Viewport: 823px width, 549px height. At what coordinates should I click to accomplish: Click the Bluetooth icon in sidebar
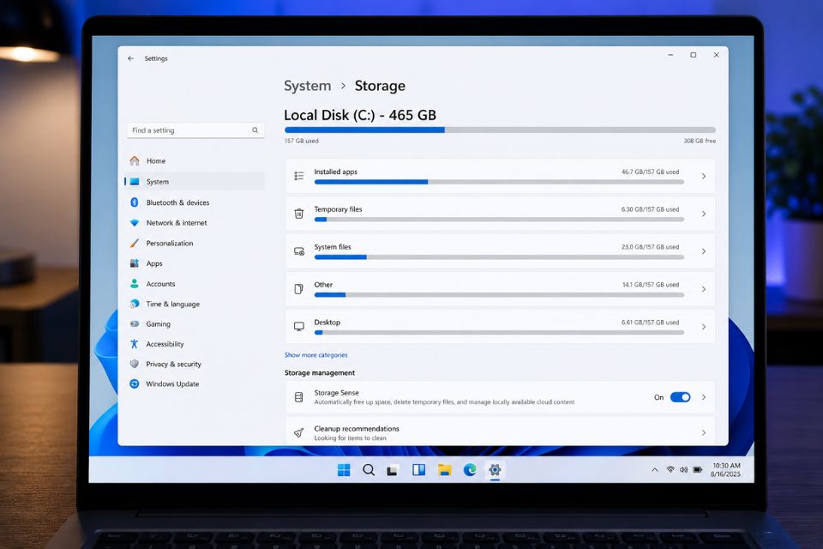tap(135, 202)
